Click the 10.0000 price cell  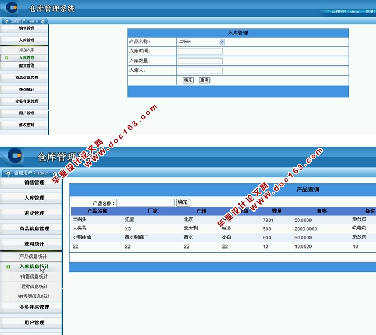[303, 246]
